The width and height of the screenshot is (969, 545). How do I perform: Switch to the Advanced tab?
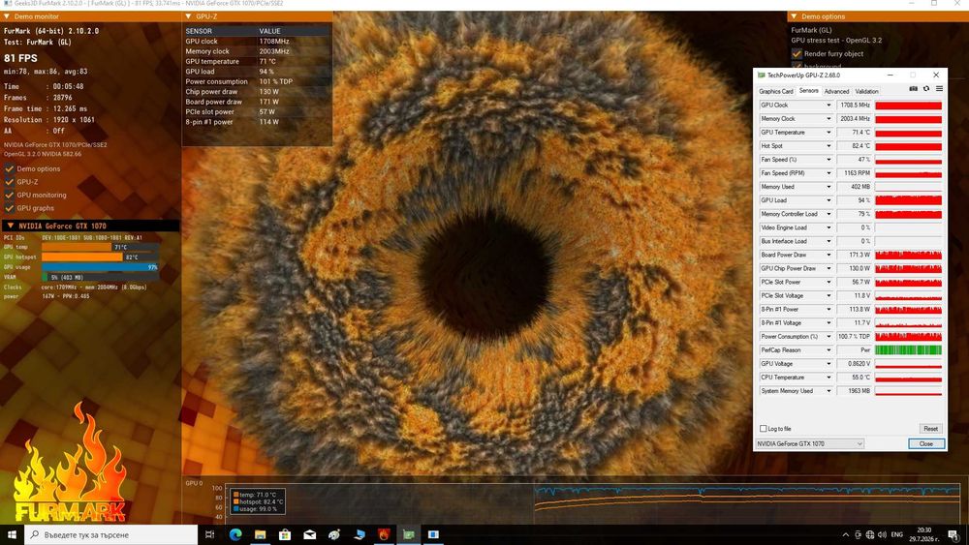[837, 91]
